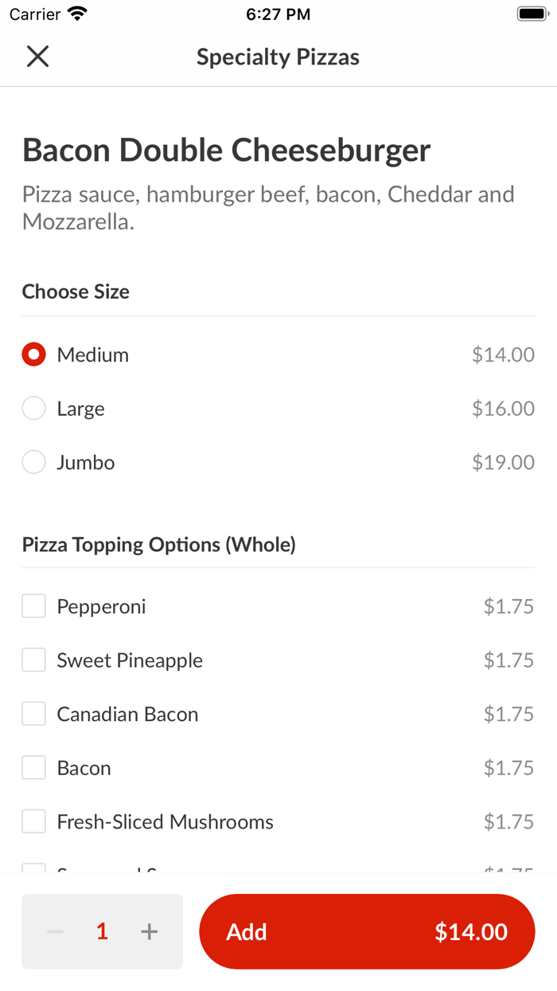Tap the Specialty Pizzas title
This screenshot has height=991, width=557.
pyautogui.click(x=278, y=57)
